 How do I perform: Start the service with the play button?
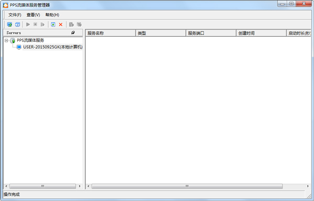point(28,25)
